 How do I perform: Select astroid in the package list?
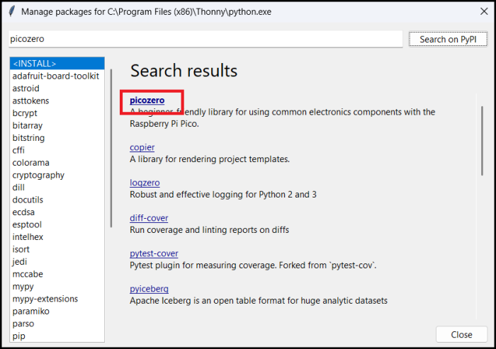point(57,88)
